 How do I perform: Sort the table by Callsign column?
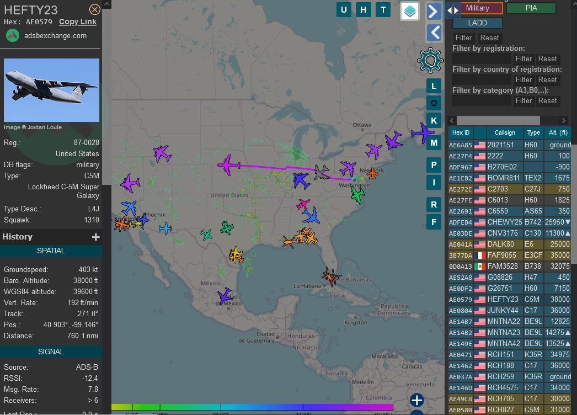[x=505, y=132]
